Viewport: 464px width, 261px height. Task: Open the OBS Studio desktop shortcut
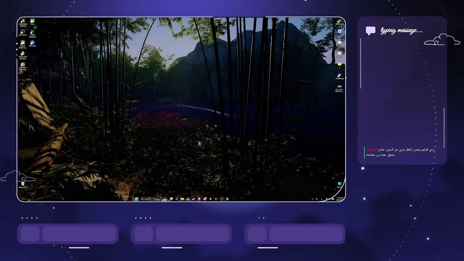23,32
